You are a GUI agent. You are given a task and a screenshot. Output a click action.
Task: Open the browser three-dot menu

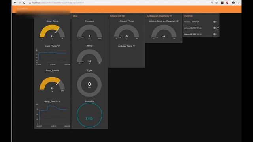(238, 3)
